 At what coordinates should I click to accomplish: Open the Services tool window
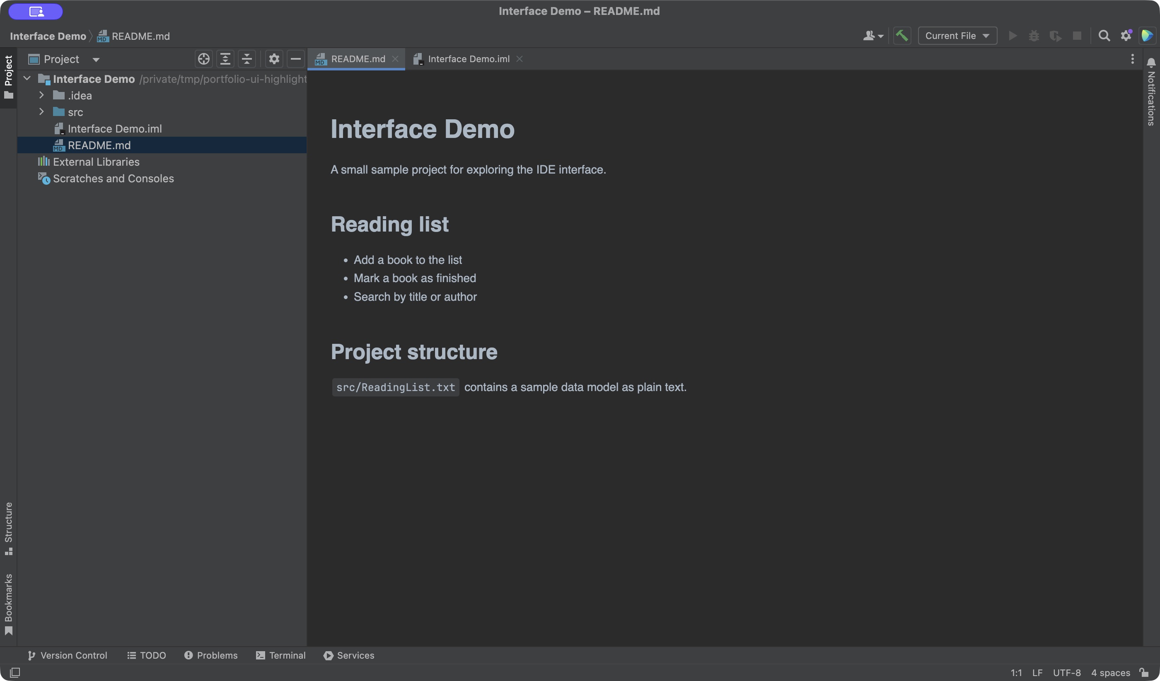point(349,655)
